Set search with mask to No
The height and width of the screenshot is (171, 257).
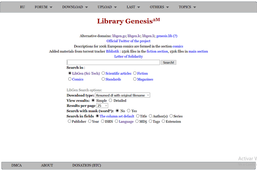point(117,111)
